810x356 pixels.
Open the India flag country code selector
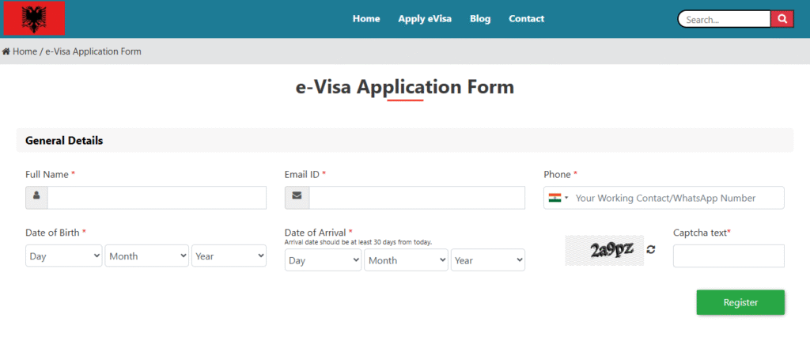[x=558, y=198]
